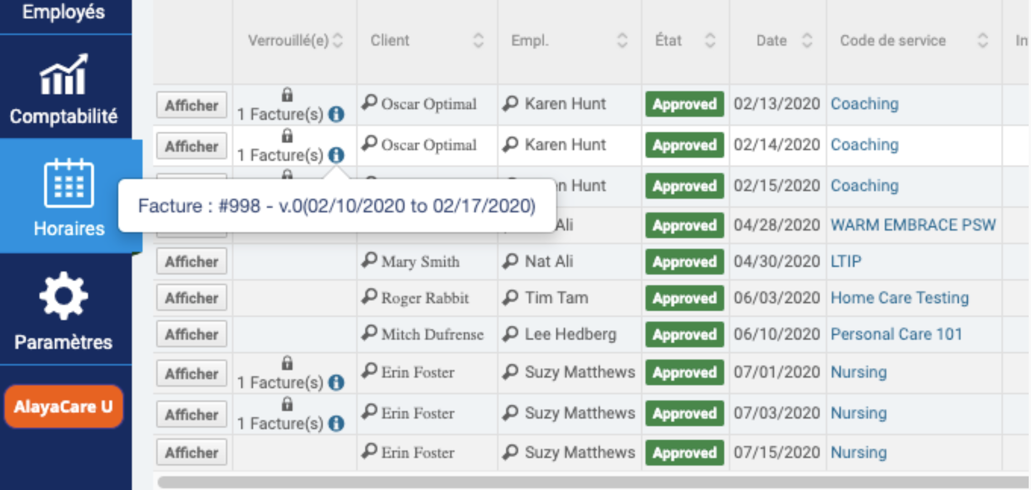Click info icon on 07/03/2020 Facture row

coord(336,424)
